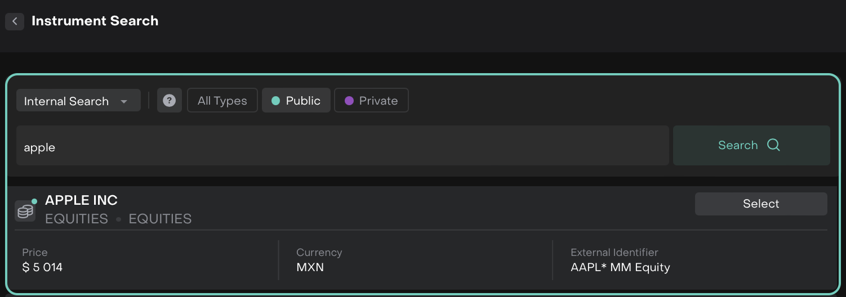Click the back arrow beside Instrument Search

[15, 21]
